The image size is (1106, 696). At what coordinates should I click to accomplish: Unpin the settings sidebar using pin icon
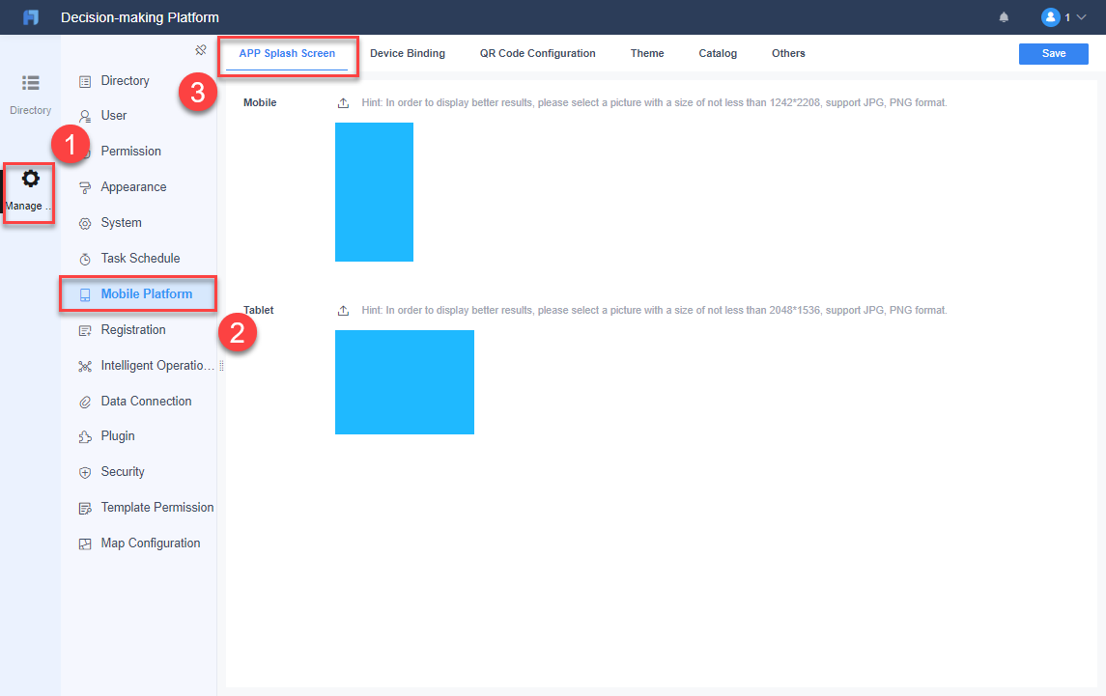[201, 49]
